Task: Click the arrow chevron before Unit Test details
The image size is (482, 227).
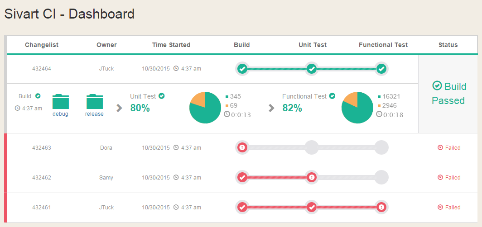Action: click(x=120, y=108)
